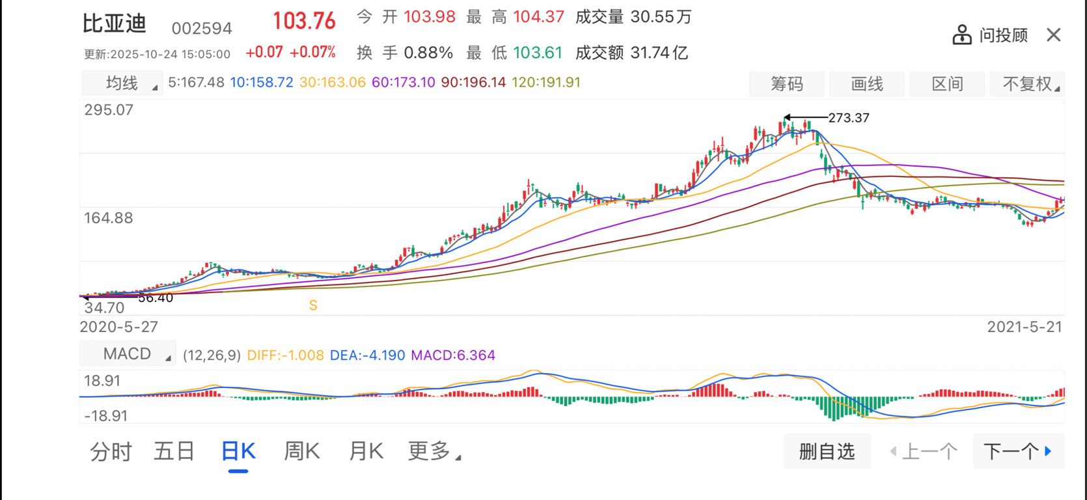Go to 上一个 previous stock
1087x500 pixels.
[x=924, y=451]
